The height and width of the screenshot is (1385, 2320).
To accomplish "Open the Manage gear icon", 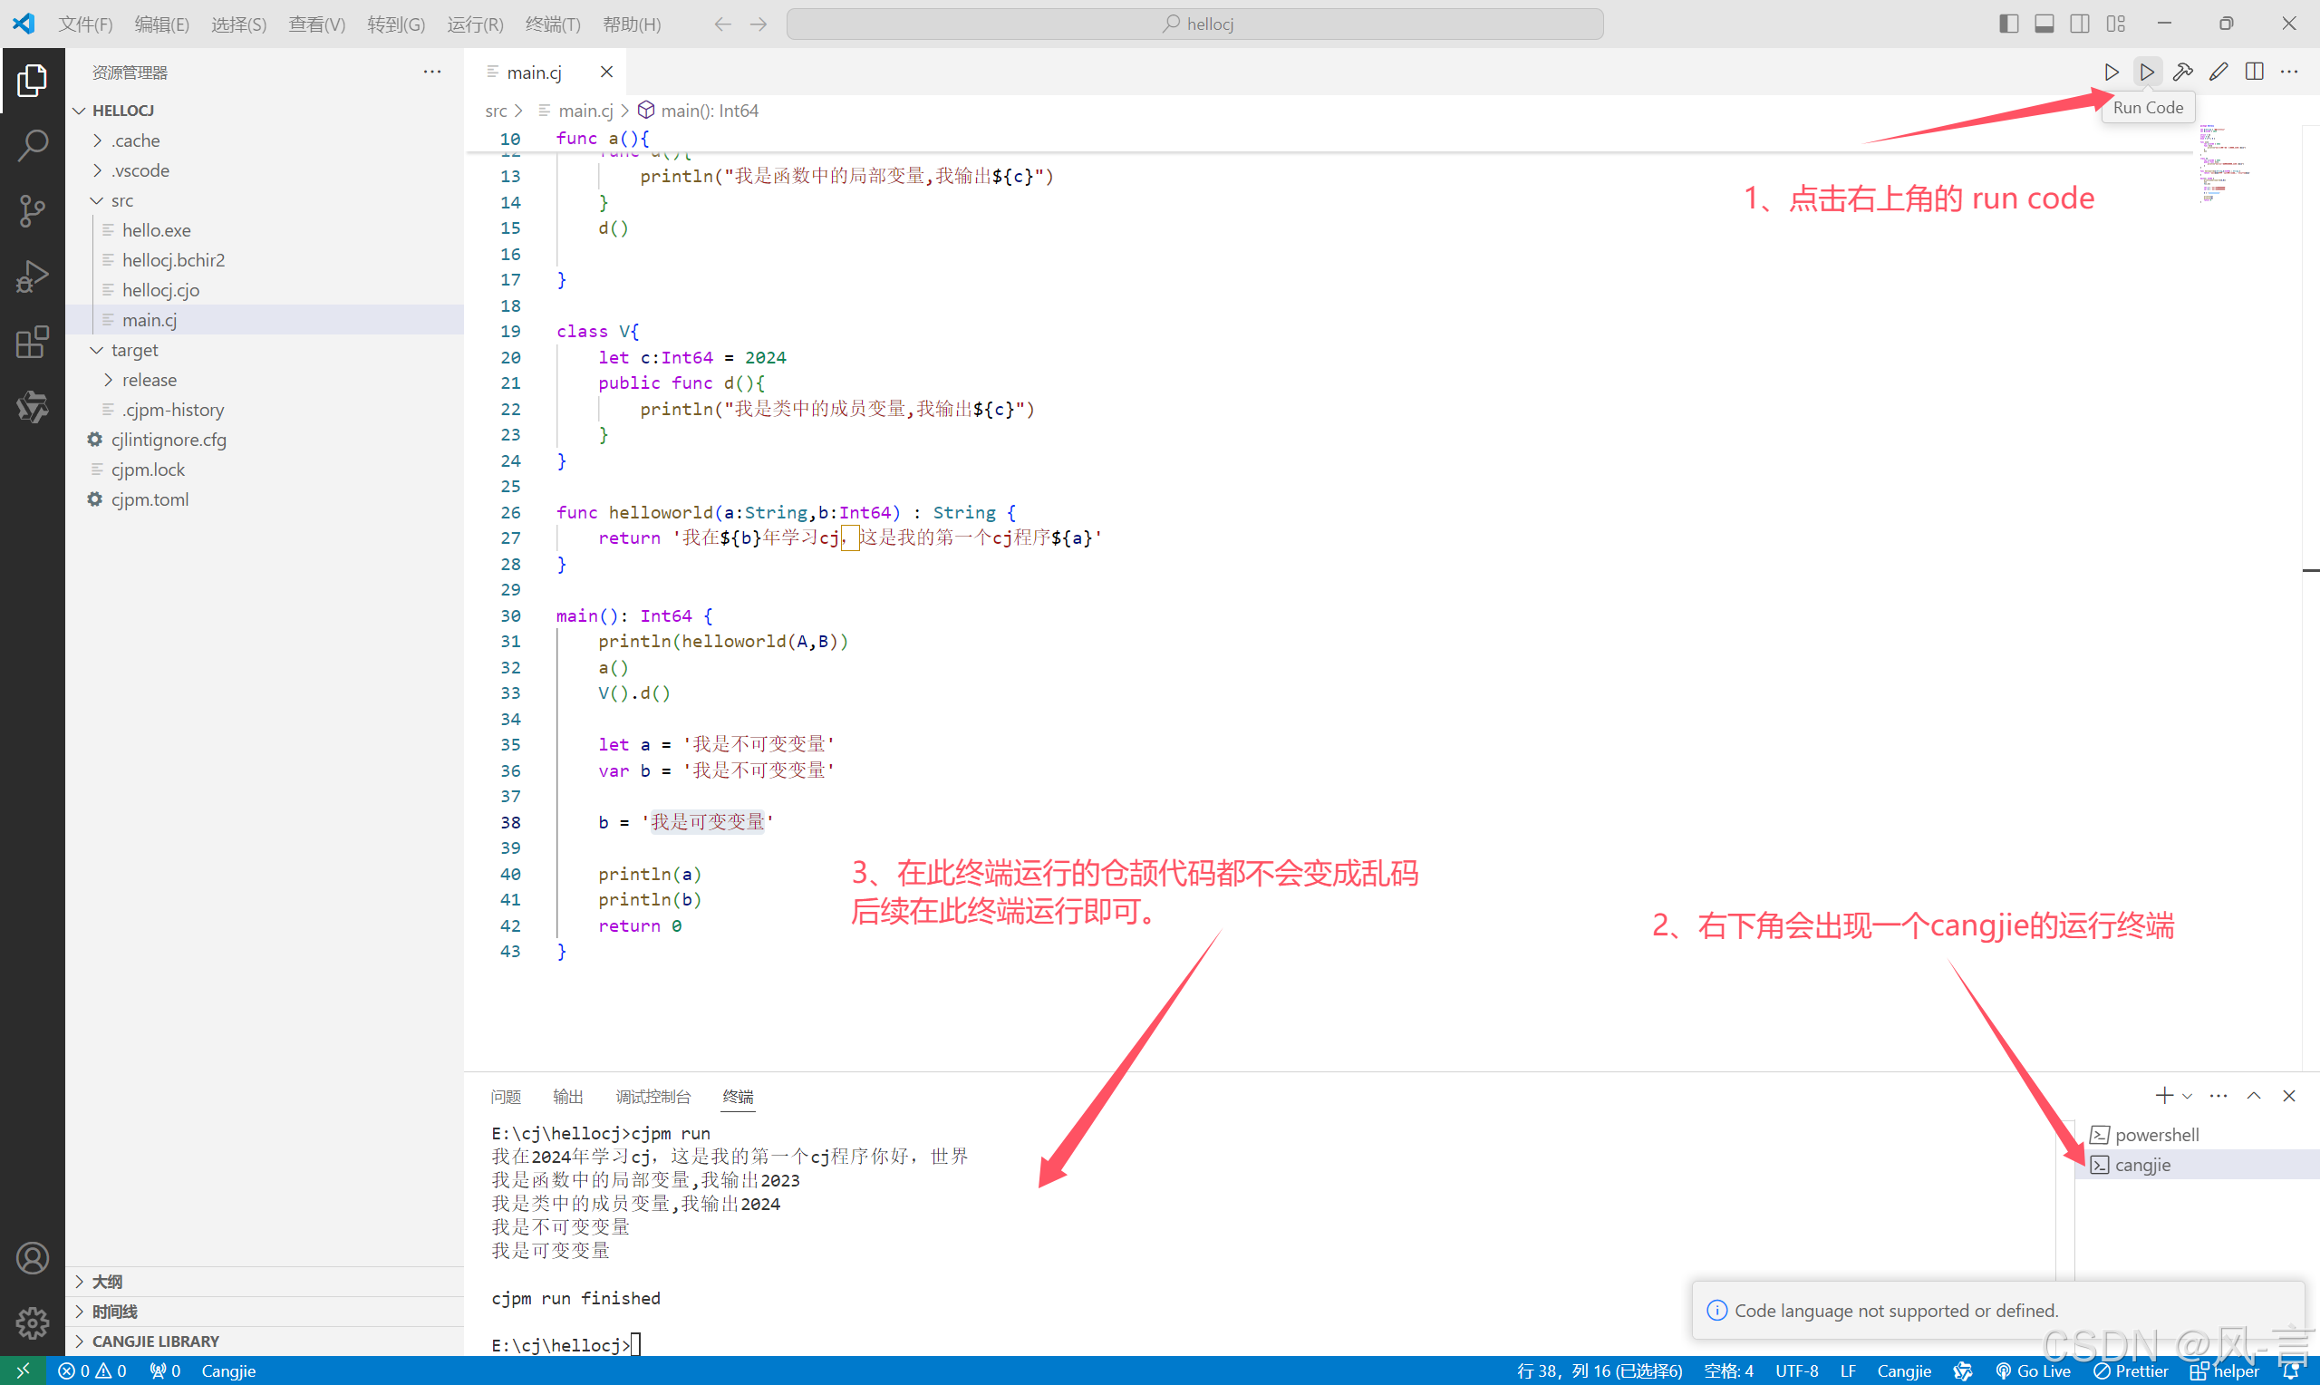I will (x=33, y=1322).
